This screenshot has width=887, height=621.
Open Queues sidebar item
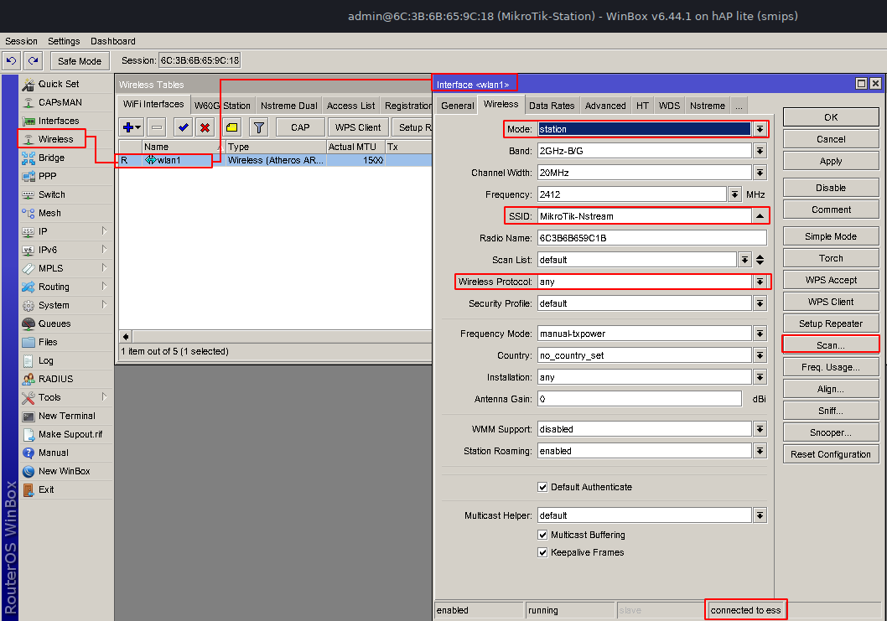point(54,323)
